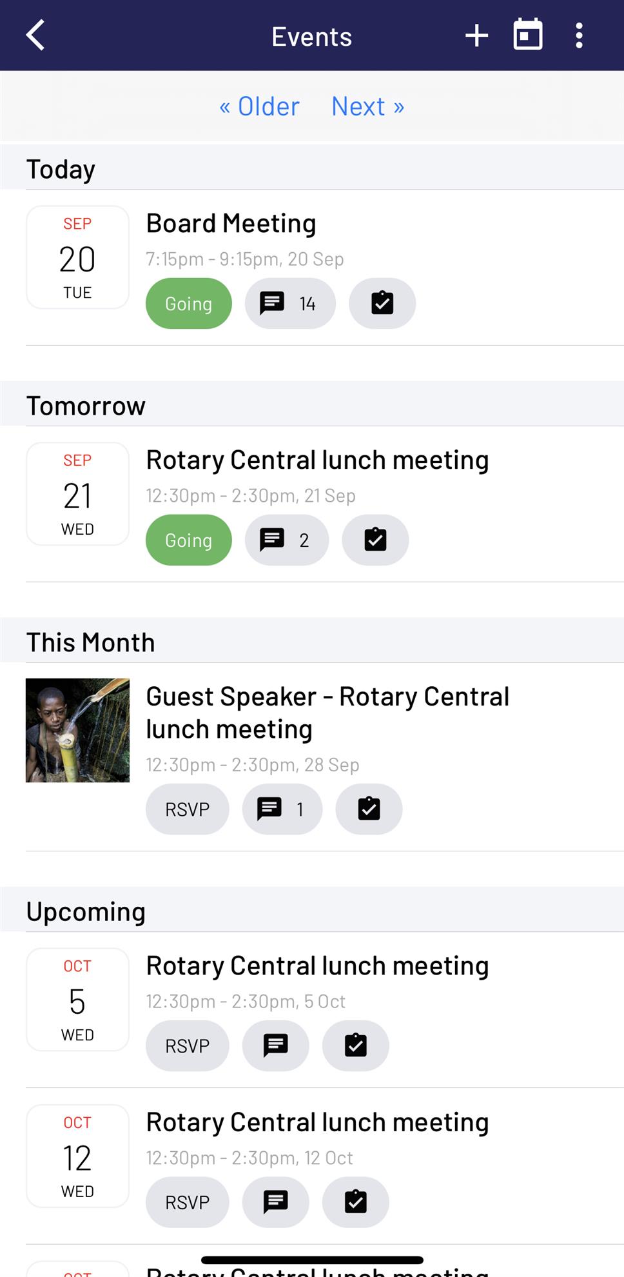Open attendance clipboard for Guest Speaker event
Image resolution: width=624 pixels, height=1277 pixels.
pos(369,809)
